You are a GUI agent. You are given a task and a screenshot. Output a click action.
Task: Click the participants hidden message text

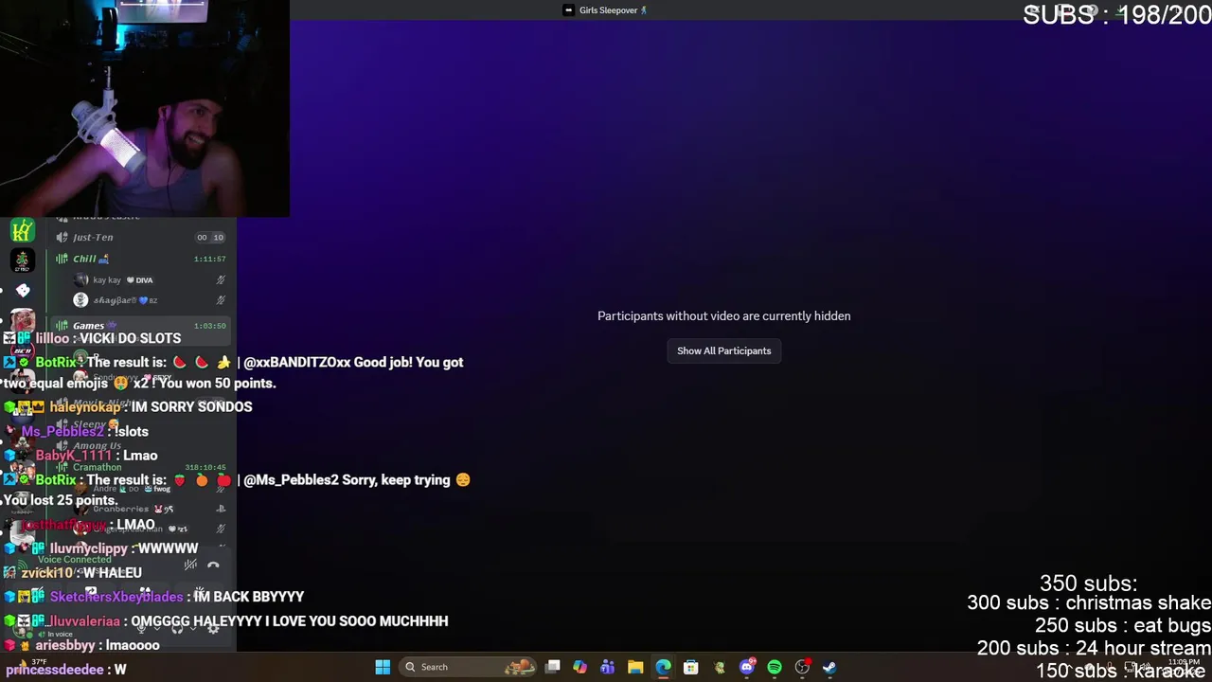[723, 316]
